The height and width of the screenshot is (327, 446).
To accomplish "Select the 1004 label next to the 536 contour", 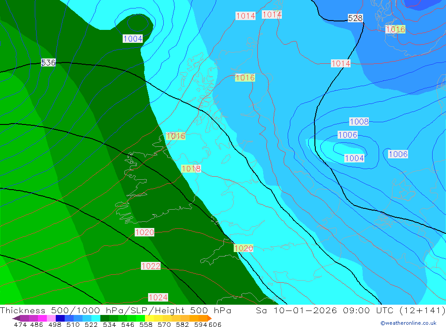I will coord(133,39).
